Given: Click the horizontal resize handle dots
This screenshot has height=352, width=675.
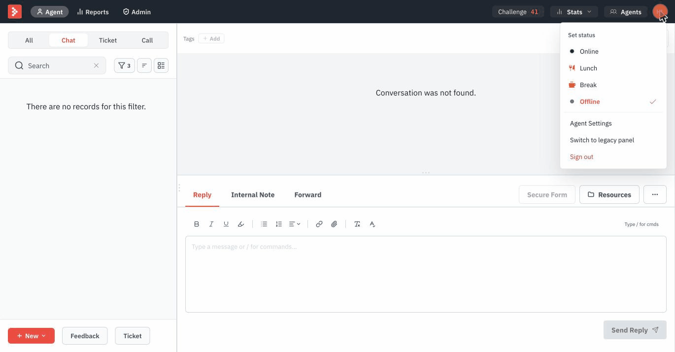Looking at the screenshot, I should (426, 173).
